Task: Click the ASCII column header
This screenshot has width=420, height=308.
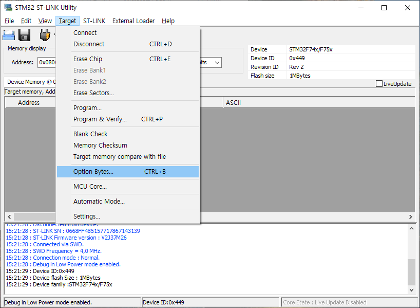Action: click(319, 102)
